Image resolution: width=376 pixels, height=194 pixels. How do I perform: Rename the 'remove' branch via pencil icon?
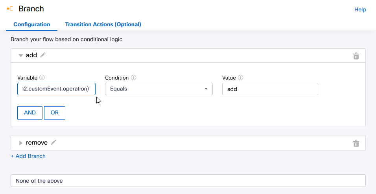click(x=53, y=143)
